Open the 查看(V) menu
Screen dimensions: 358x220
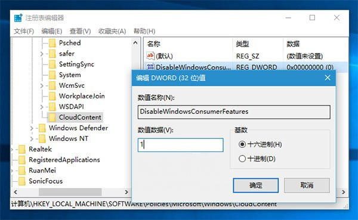tap(80, 31)
